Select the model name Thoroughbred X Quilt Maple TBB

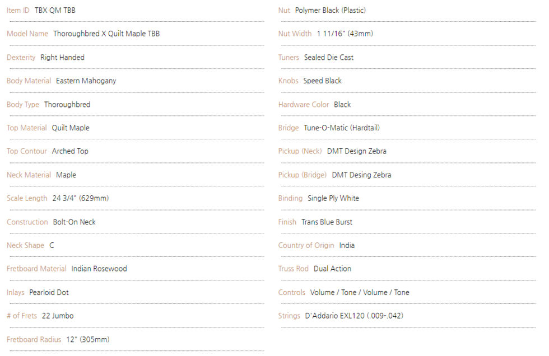click(106, 34)
